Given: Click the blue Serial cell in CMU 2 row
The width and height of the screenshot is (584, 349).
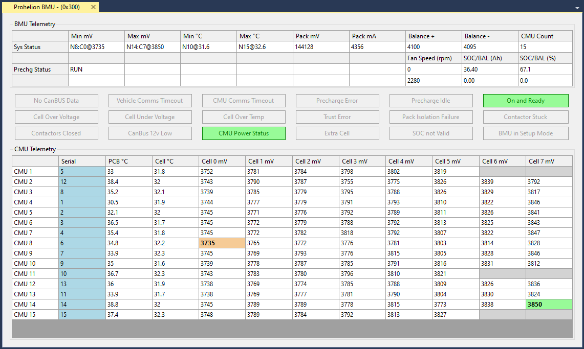Looking at the screenshot, I should coord(82,182).
